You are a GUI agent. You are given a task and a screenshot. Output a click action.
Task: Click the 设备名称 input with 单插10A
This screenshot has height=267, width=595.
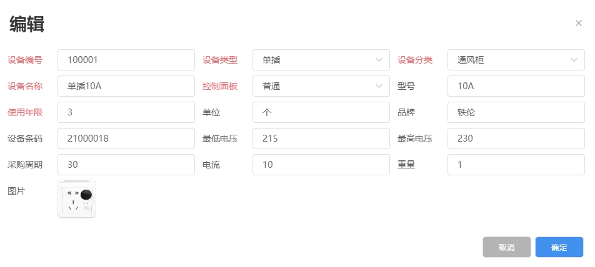click(x=126, y=86)
